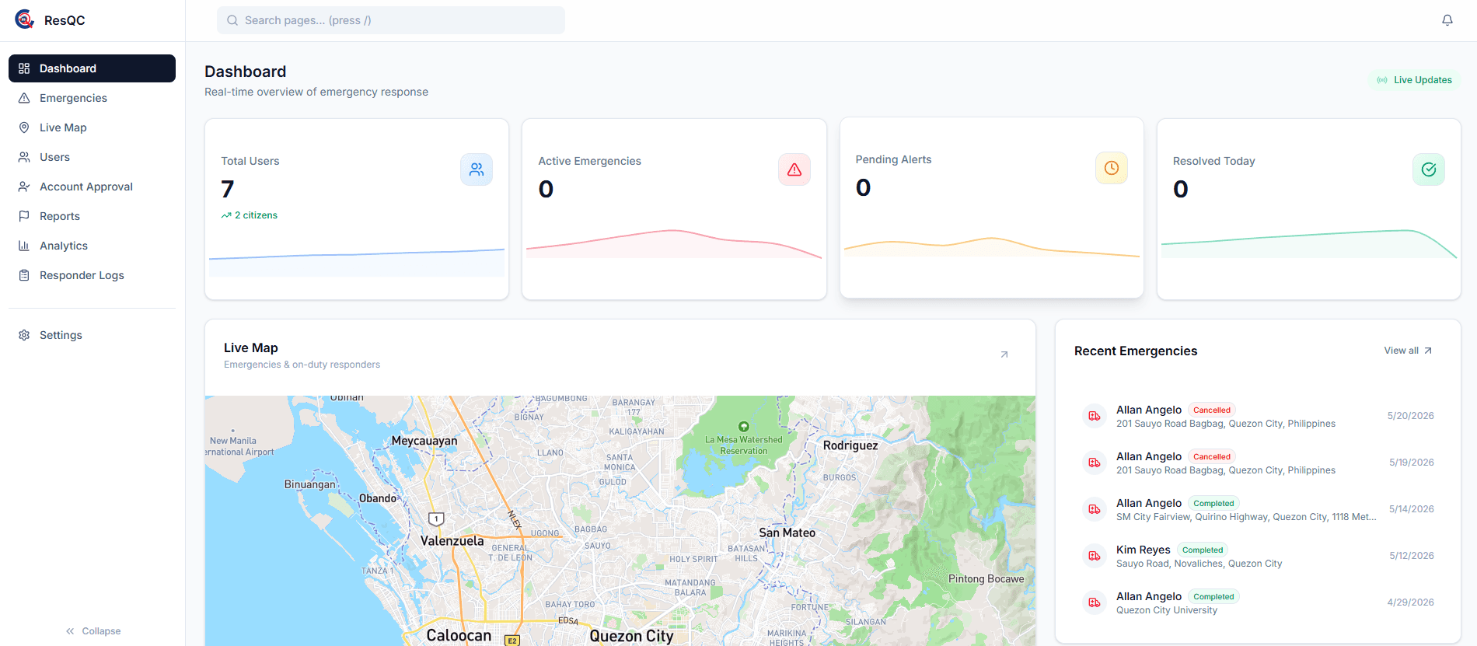
Task: Navigate to Users page
Action: pyautogui.click(x=92, y=157)
